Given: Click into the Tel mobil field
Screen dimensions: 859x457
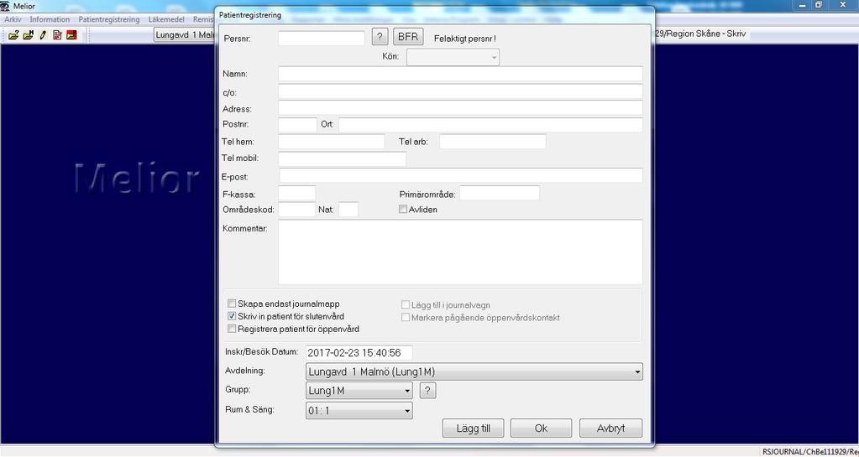Looking at the screenshot, I should tap(343, 158).
